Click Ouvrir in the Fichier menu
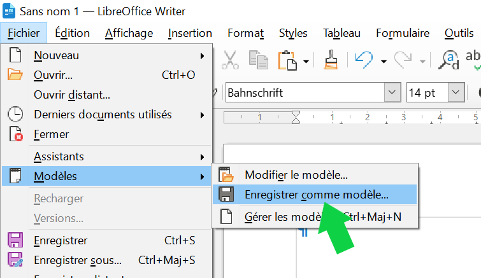Image resolution: width=481 pixels, height=278 pixels. point(53,75)
